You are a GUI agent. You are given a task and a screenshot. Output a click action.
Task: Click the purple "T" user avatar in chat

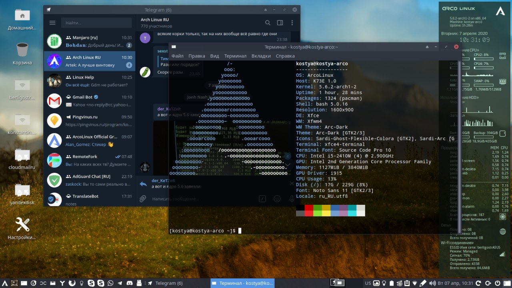point(145,38)
